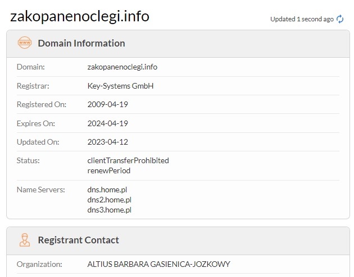Select the domain value zakopanenoclegi.info
Viewport: 354px width, 277px height.
click(122, 67)
